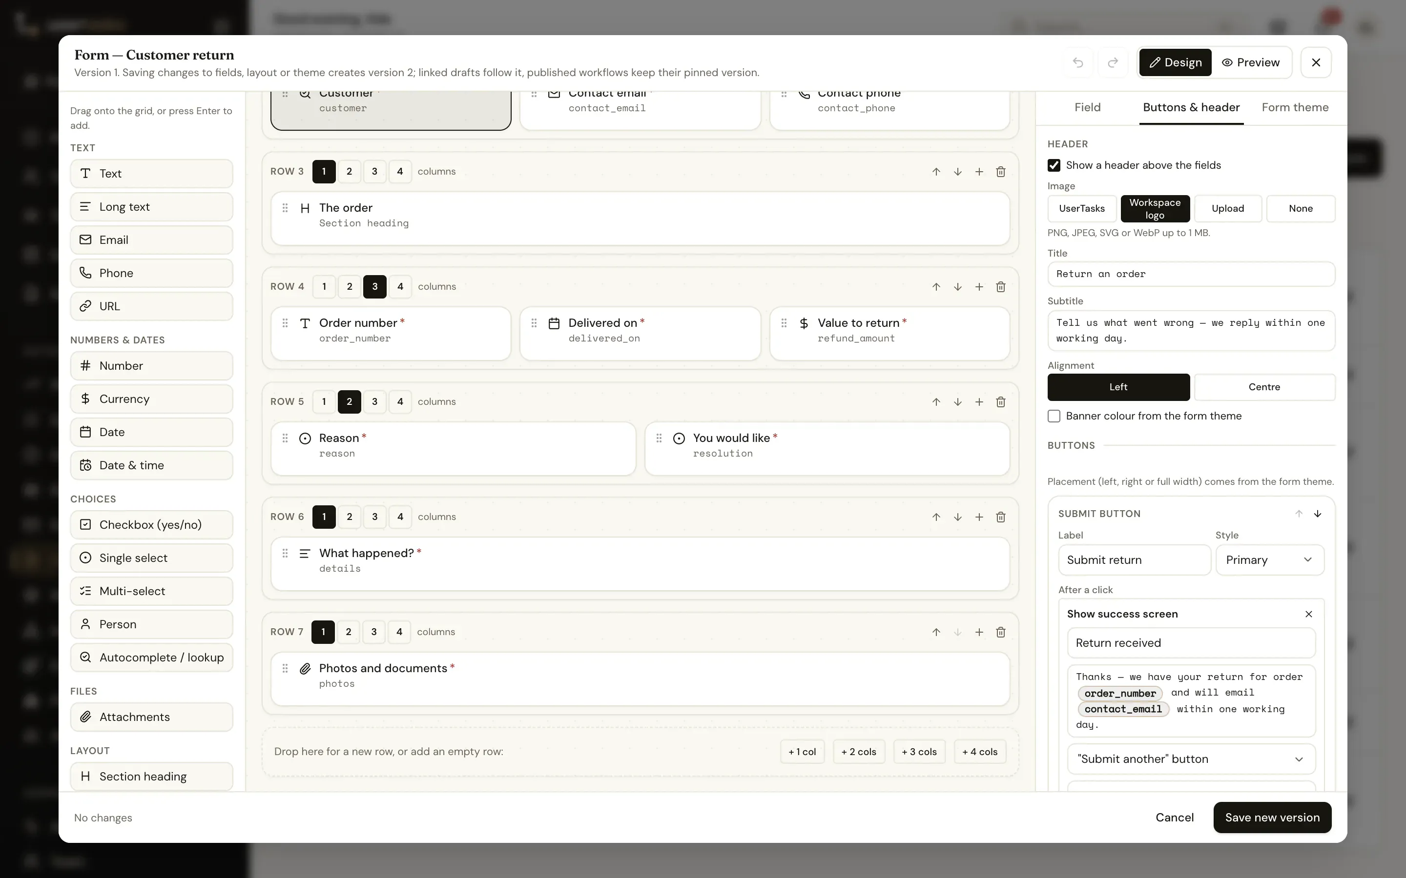Add the Multi-select field from palette
1406x878 pixels.
click(x=152, y=591)
